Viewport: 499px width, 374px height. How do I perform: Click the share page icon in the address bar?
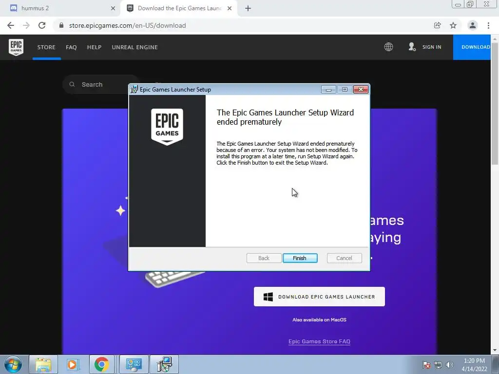(x=437, y=25)
